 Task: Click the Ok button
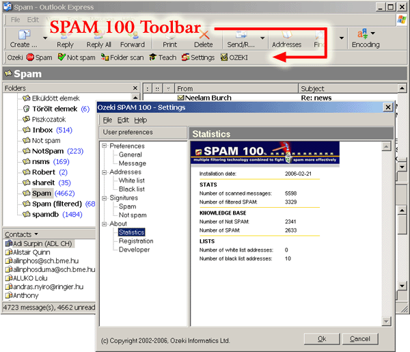pyautogui.click(x=322, y=339)
